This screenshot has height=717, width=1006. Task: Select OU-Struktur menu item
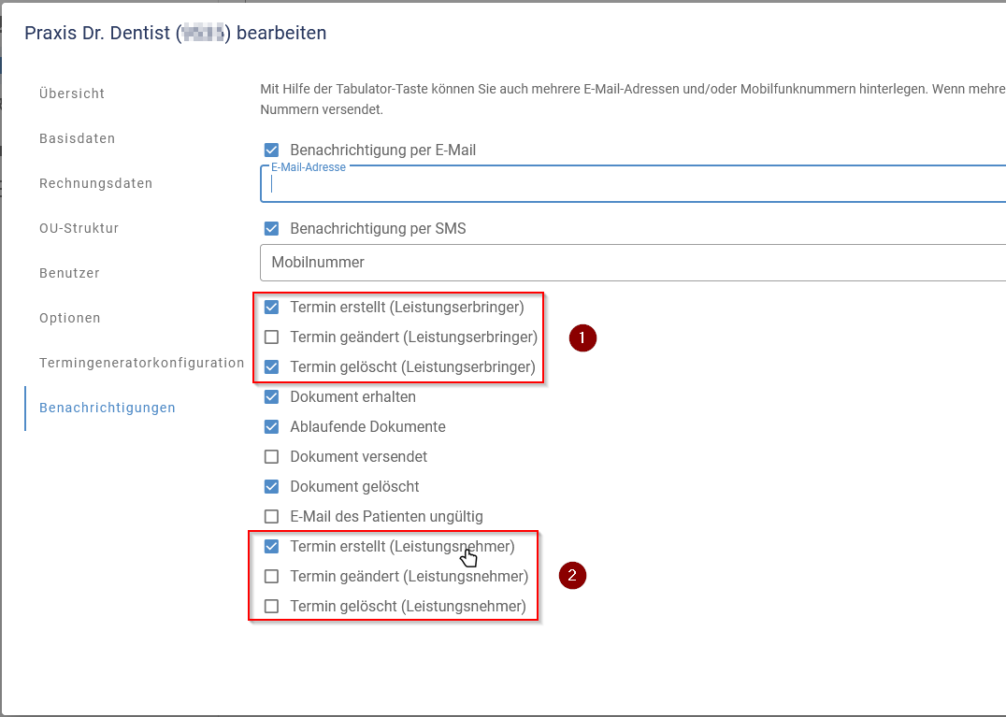click(x=79, y=228)
